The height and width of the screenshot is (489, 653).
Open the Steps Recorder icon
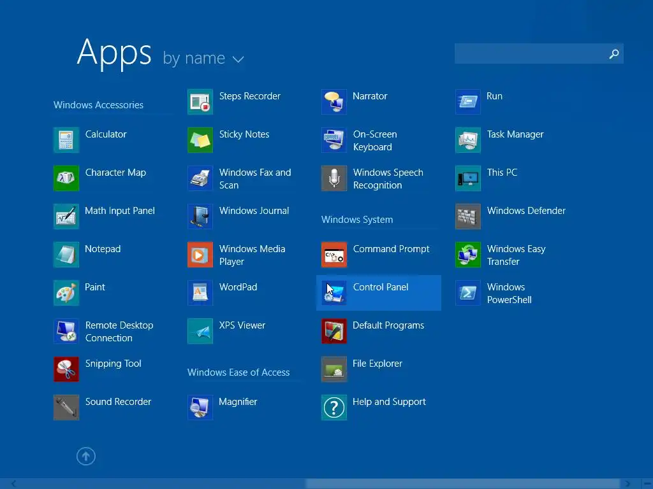[x=200, y=102]
